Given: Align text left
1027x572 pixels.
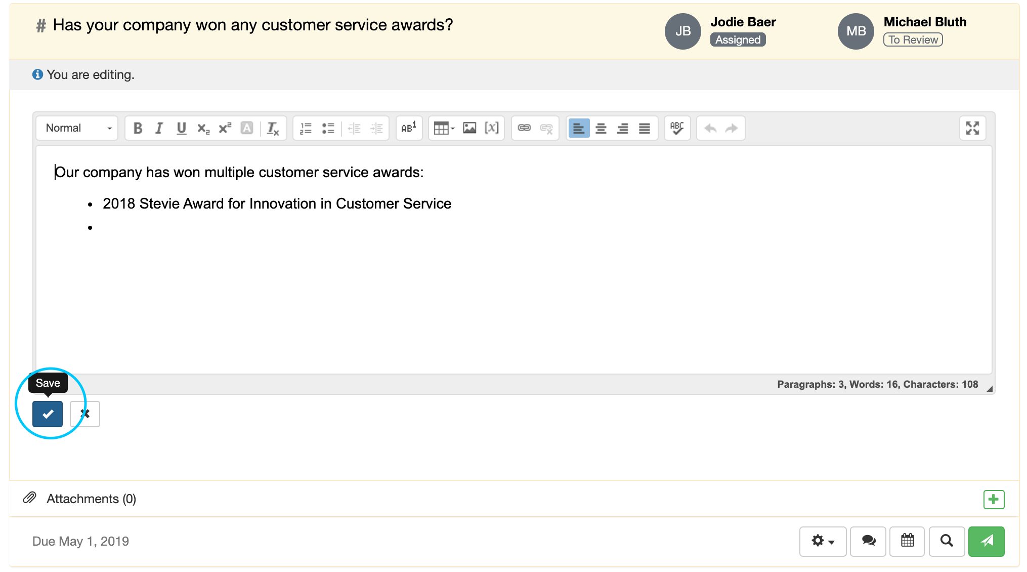Looking at the screenshot, I should pos(579,128).
